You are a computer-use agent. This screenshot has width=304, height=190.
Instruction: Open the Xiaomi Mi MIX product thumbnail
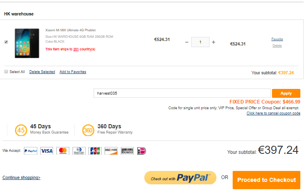[27, 43]
